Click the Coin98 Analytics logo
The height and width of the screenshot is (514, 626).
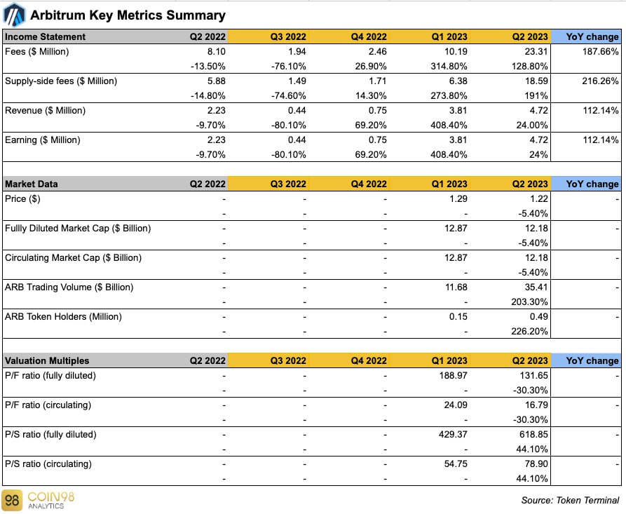tap(39, 501)
